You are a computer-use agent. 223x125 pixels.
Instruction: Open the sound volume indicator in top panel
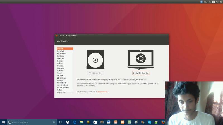[x=217, y=2]
